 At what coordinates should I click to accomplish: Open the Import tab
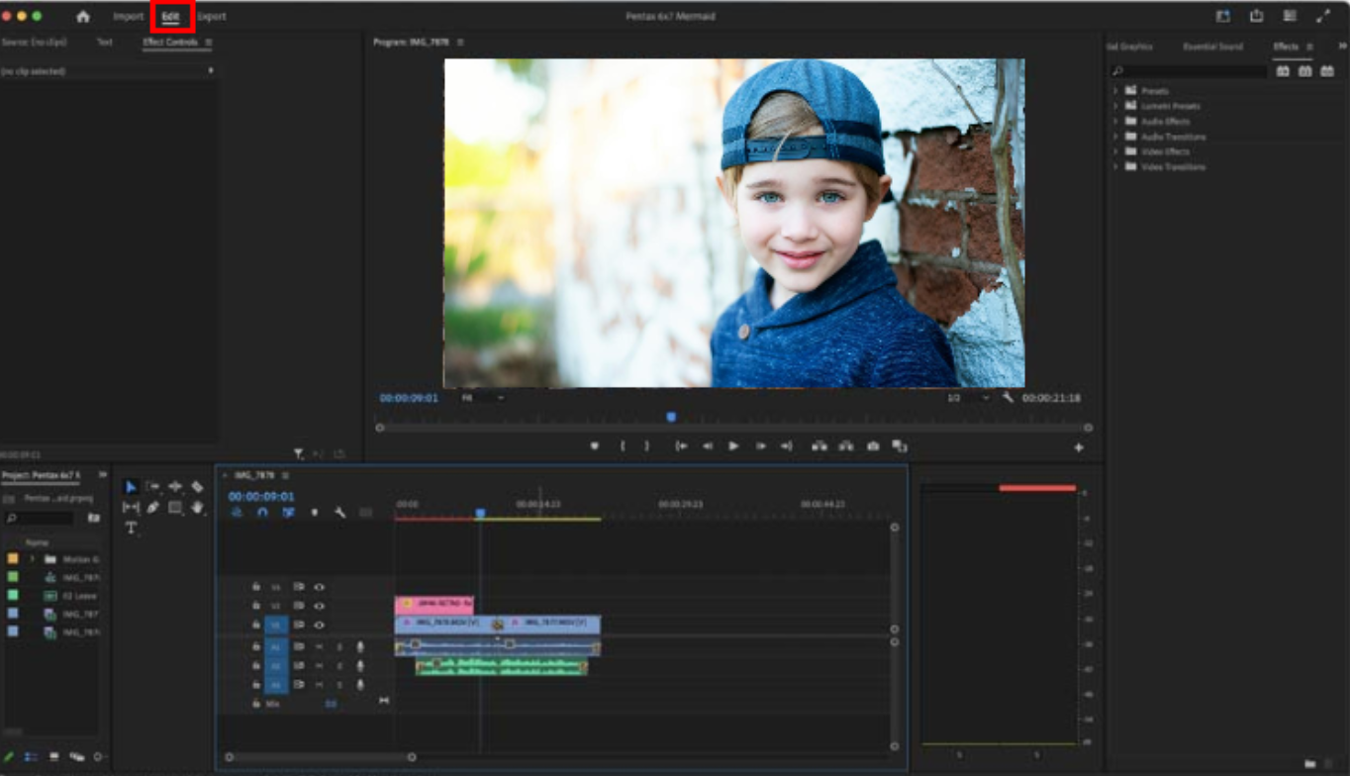tap(129, 16)
